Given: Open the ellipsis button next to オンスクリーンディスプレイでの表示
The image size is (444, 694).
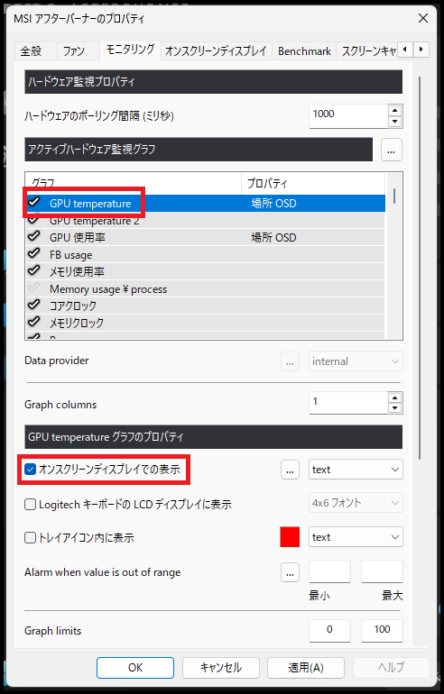Looking at the screenshot, I should point(290,470).
